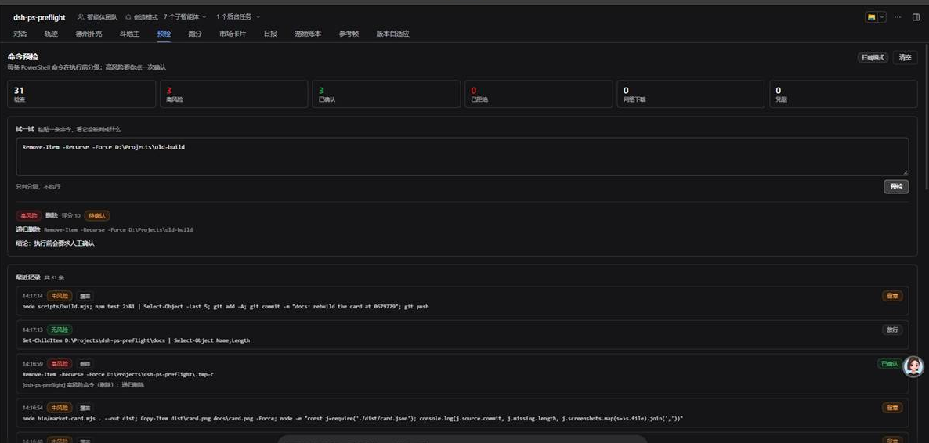Image resolution: width=929 pixels, height=443 pixels.
Task: Select the Get-ChildItem docs command text
Action: [x=136, y=340]
